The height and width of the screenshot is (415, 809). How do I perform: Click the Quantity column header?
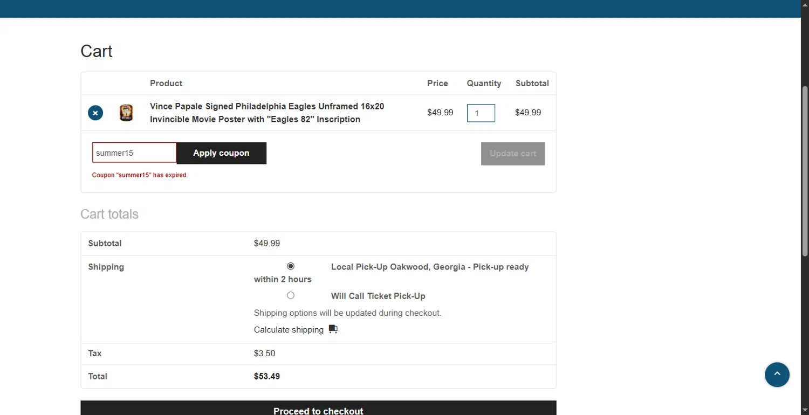484,84
